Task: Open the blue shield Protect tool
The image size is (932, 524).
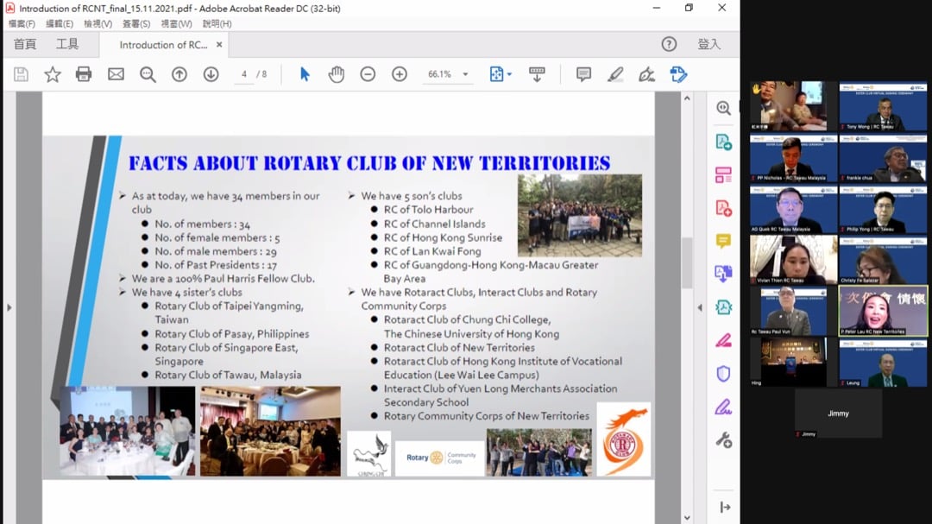Action: coord(723,374)
